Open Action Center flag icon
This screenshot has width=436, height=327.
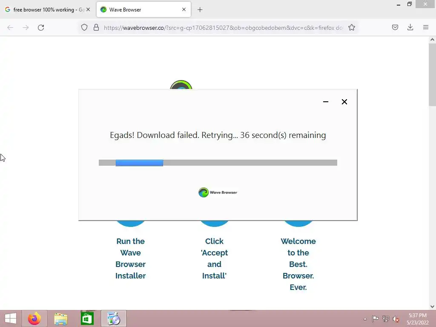[375, 319]
